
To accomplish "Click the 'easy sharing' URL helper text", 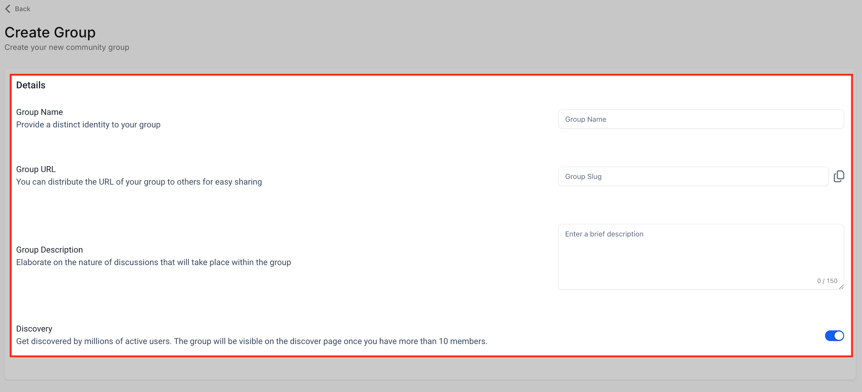I will (x=139, y=182).
